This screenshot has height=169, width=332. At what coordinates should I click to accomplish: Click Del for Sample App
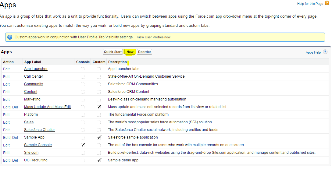click(x=15, y=138)
